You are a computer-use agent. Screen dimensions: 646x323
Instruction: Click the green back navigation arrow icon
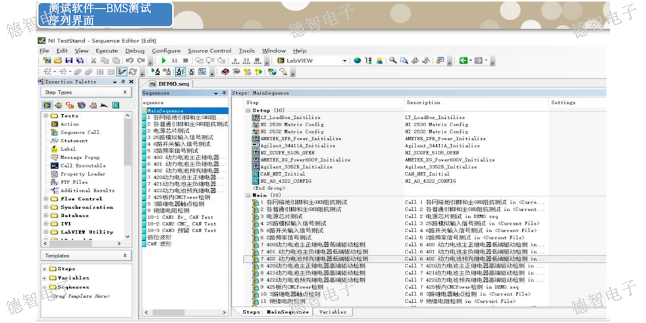point(463,61)
